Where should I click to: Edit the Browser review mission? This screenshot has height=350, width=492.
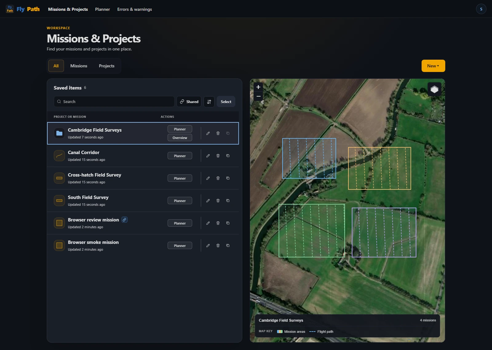click(208, 223)
